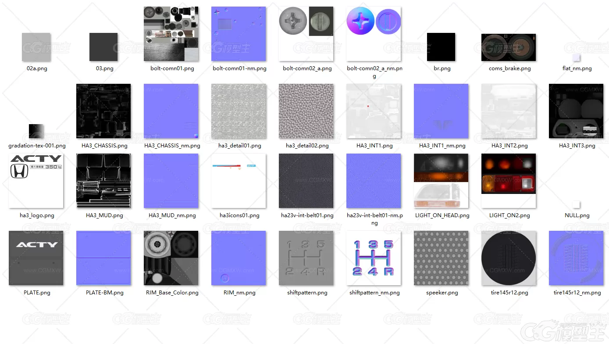Click the file name ha3icons01.png

[239, 215]
